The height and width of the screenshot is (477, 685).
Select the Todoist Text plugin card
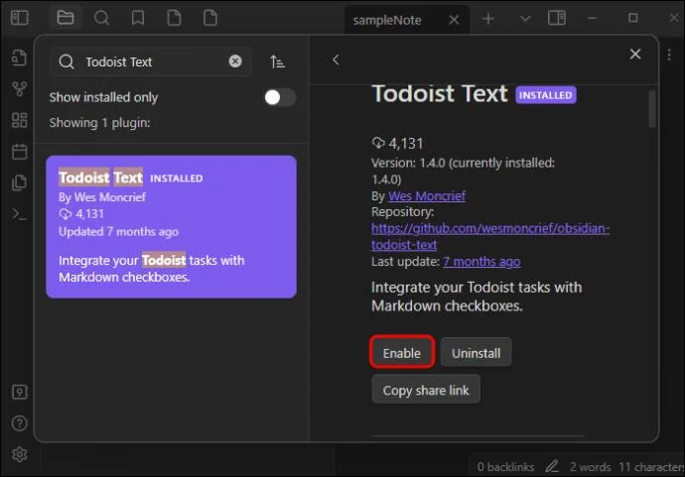point(171,227)
